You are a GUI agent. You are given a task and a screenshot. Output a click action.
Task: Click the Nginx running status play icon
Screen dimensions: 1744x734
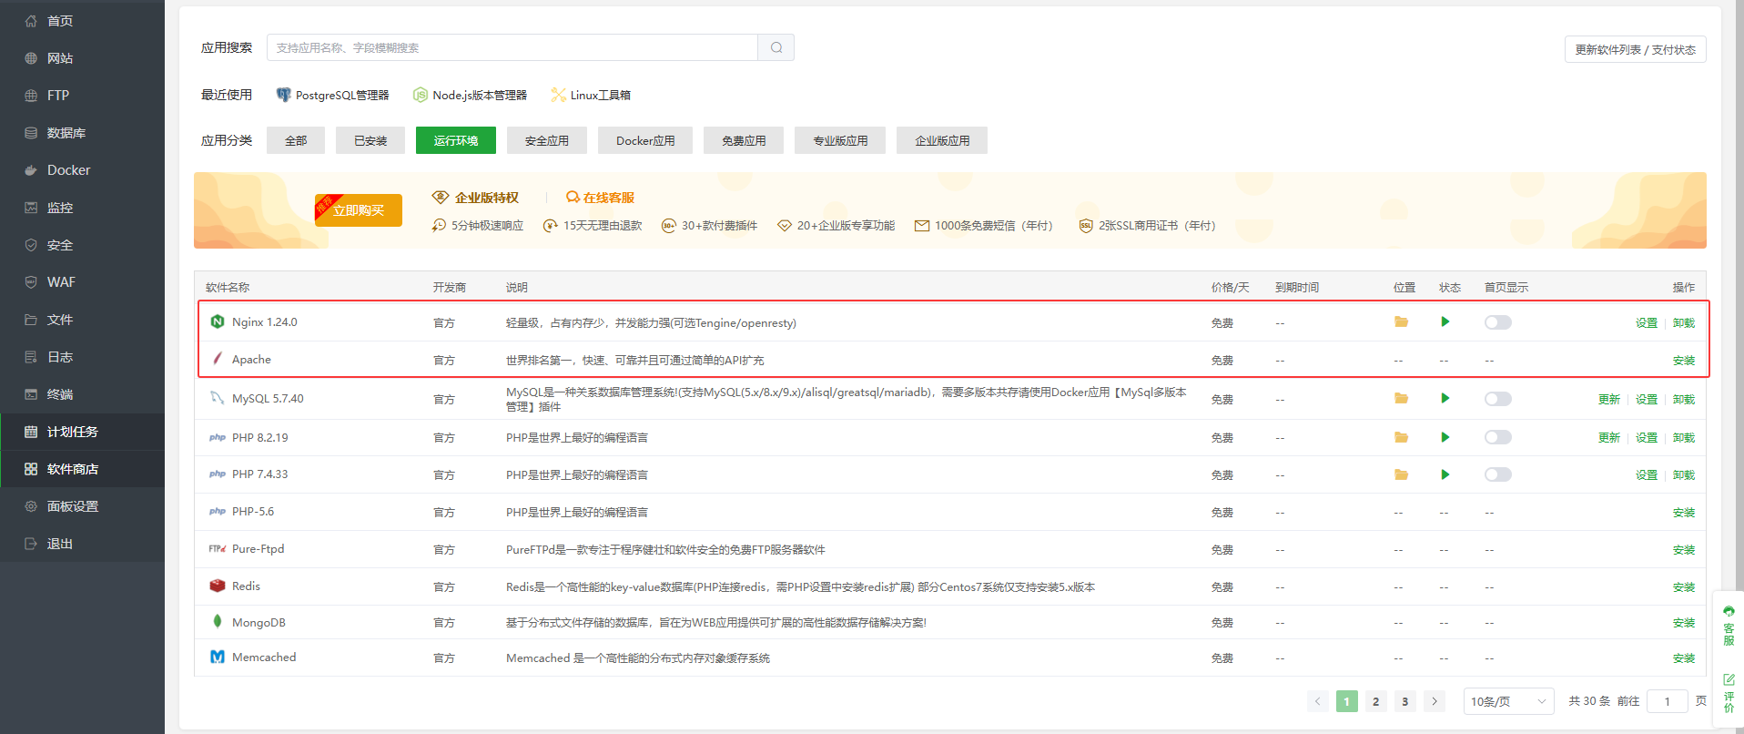[x=1445, y=322]
